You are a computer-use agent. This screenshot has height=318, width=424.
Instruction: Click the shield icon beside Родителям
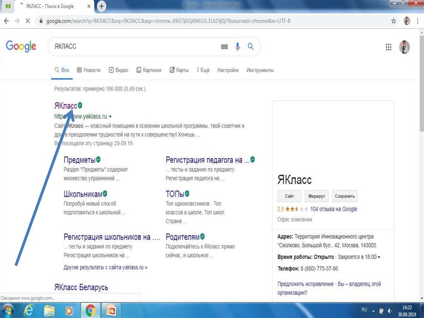click(x=202, y=236)
